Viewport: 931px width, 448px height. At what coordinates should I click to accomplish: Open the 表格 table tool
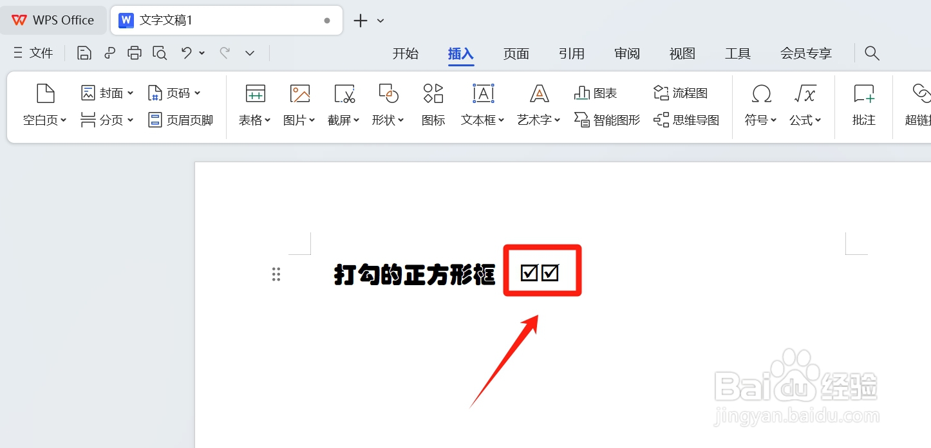[x=254, y=104]
